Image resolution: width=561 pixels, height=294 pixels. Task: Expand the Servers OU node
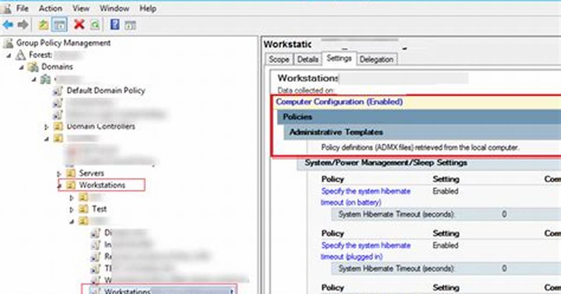point(60,174)
